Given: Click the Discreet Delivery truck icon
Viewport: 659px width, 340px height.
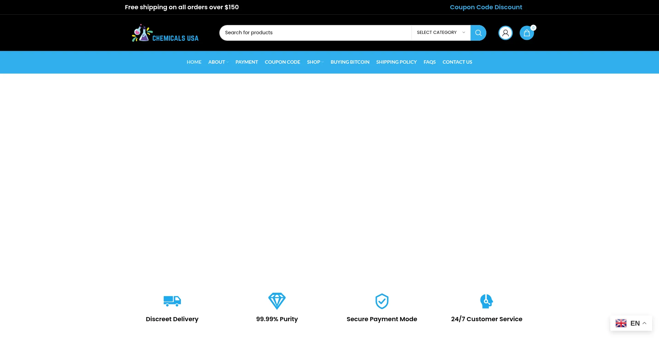Looking at the screenshot, I should 172,301.
